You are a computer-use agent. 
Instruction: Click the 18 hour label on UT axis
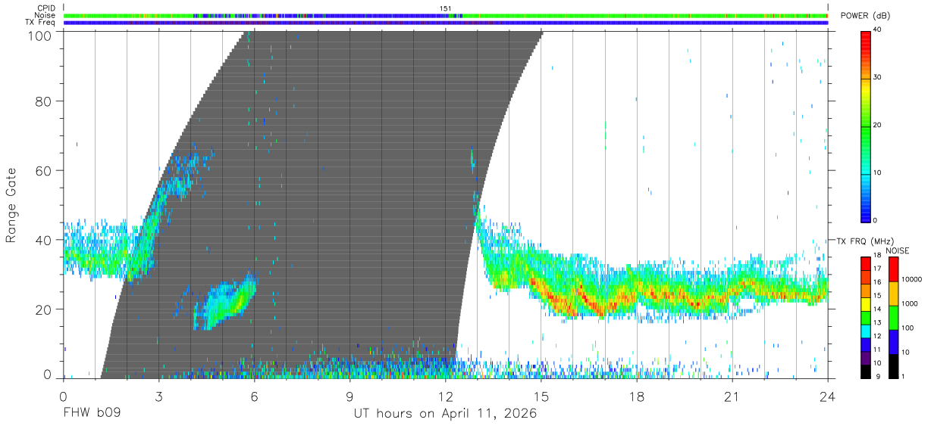tap(637, 396)
